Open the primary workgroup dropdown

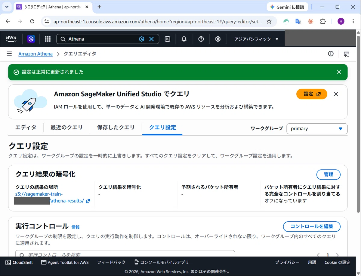(x=317, y=129)
